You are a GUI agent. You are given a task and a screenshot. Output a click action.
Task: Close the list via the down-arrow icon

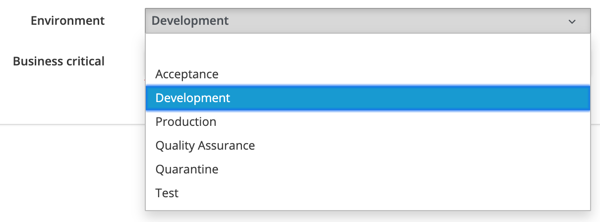coord(572,21)
